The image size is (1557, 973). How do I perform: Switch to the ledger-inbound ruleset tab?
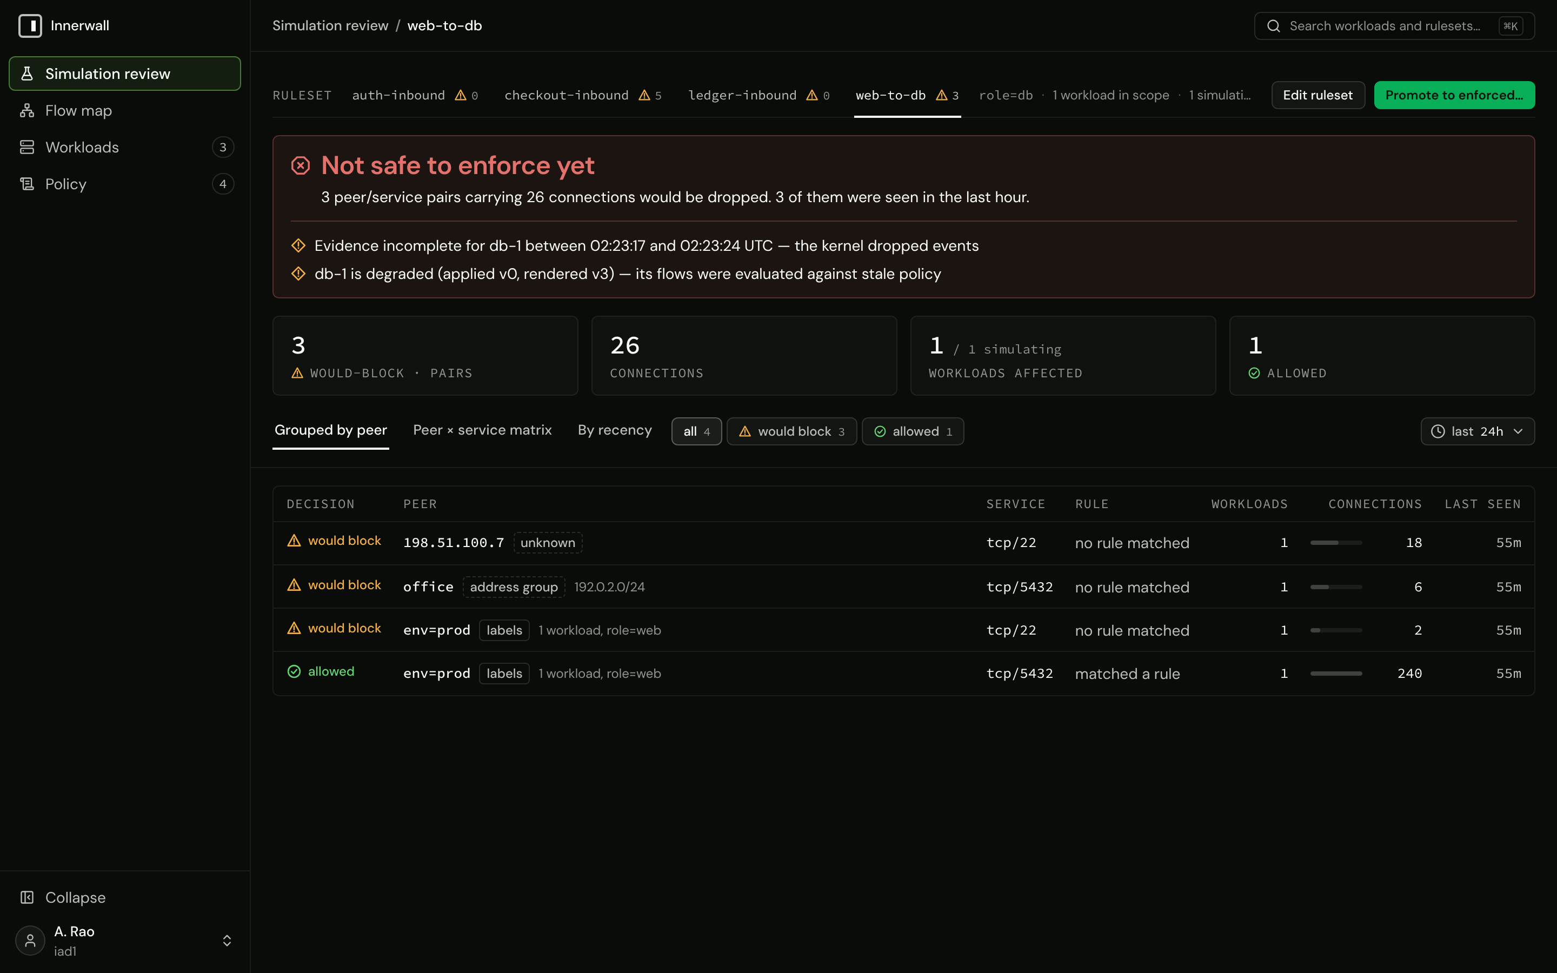(759, 95)
